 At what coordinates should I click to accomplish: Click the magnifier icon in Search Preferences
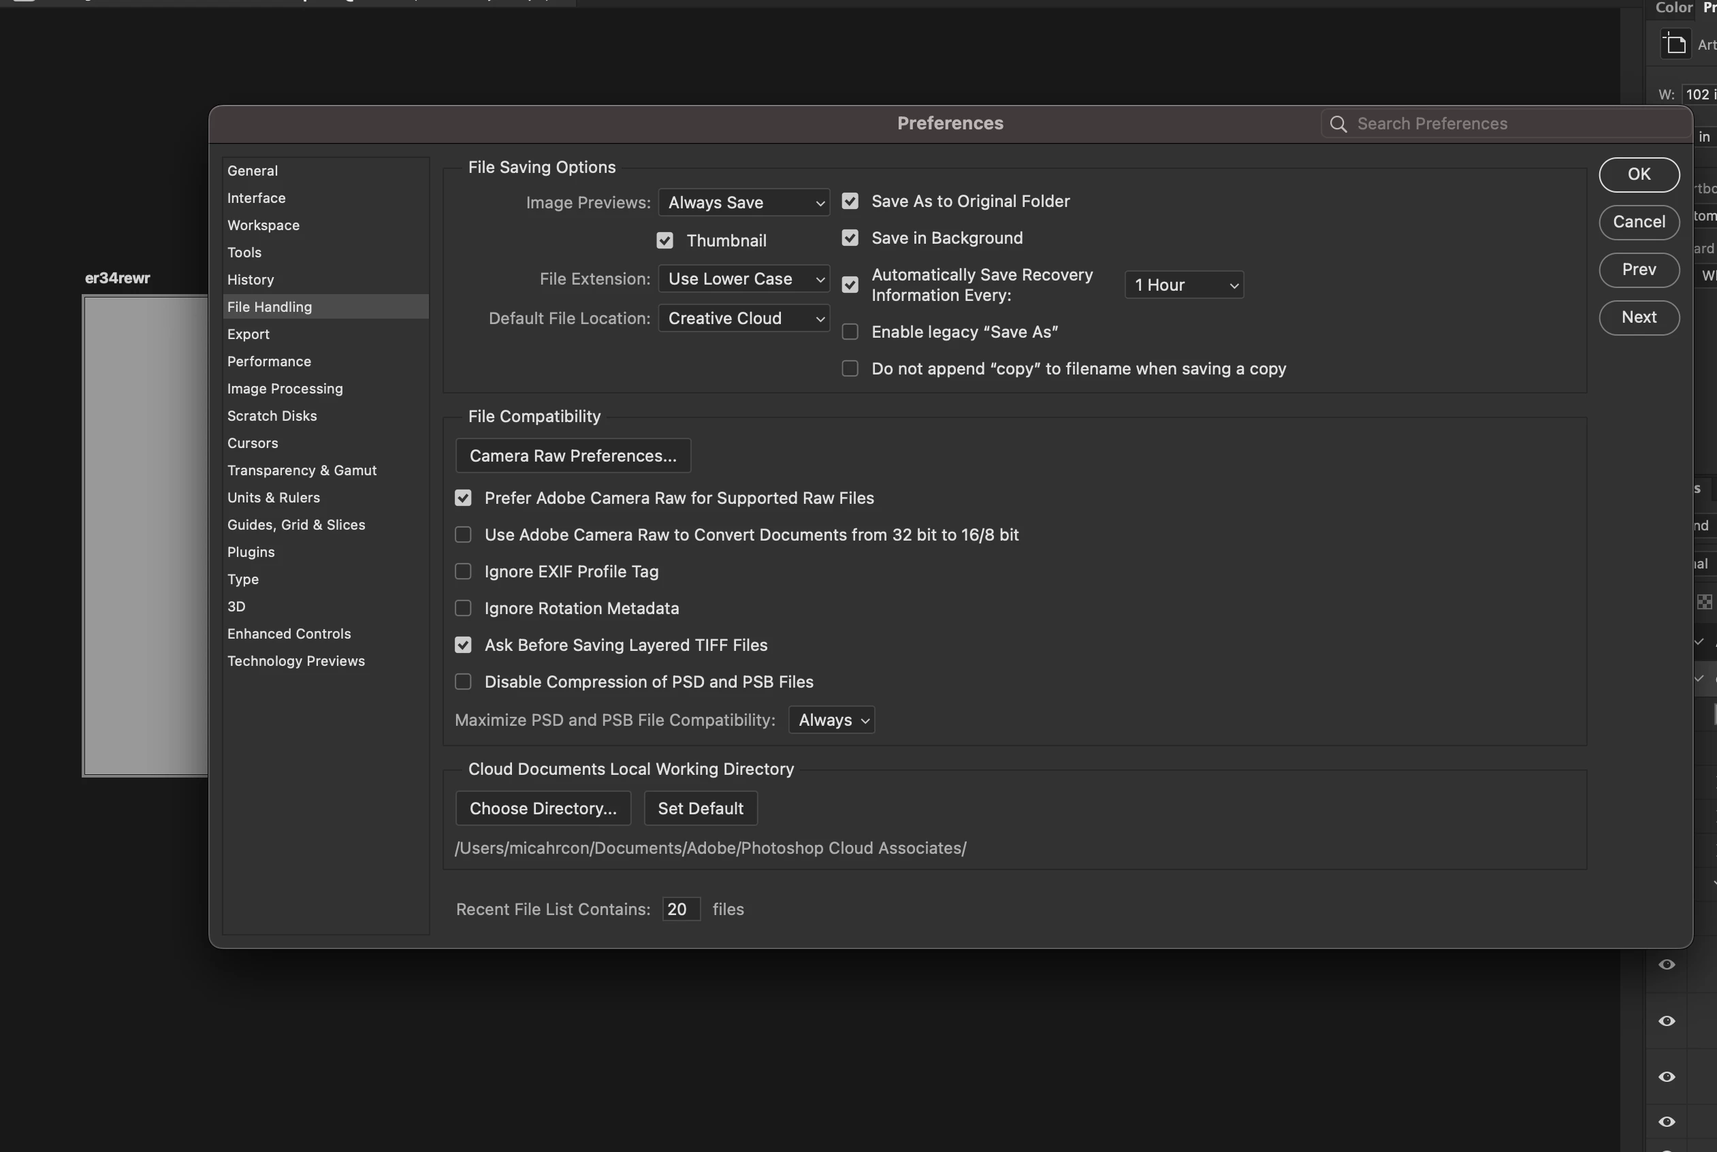(1338, 124)
